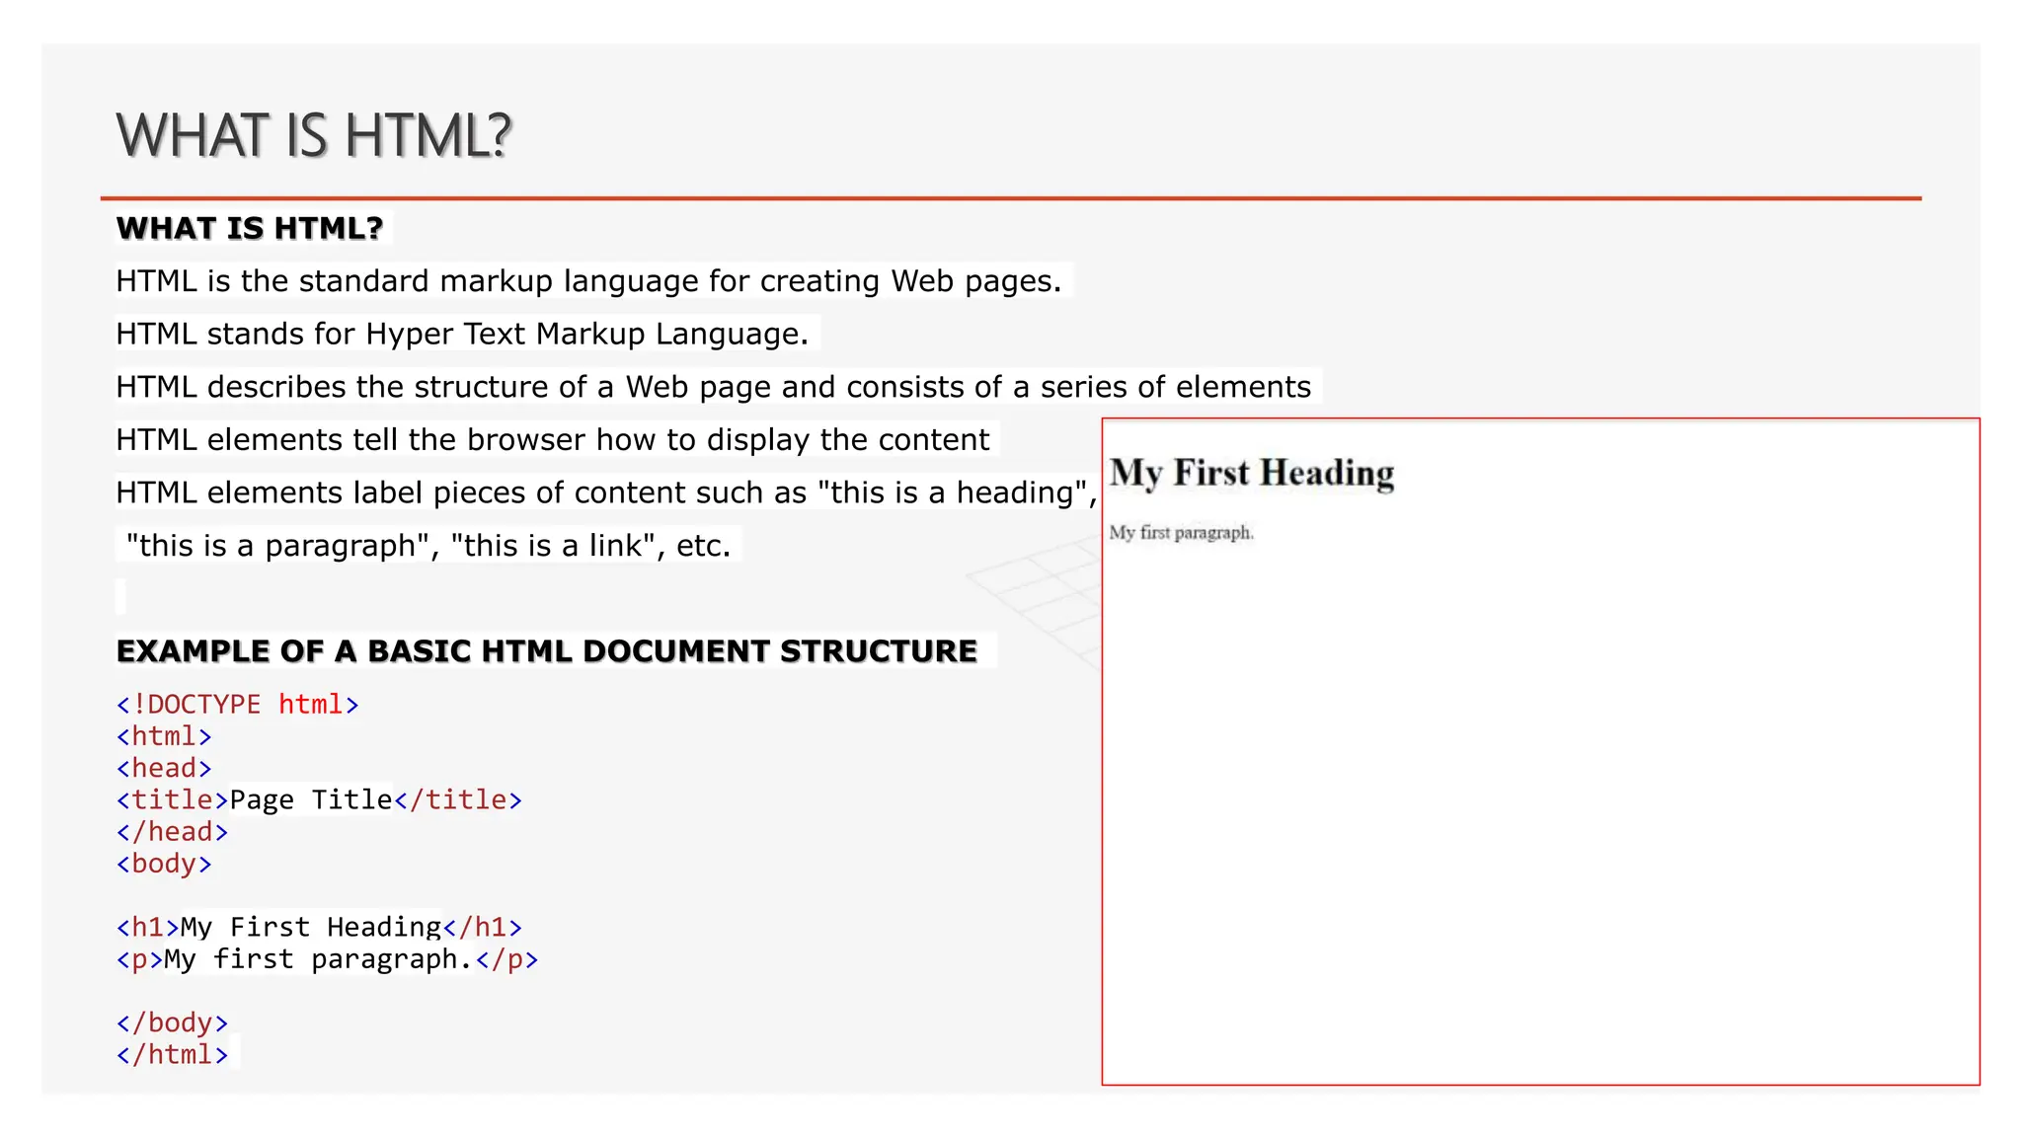The image size is (2022, 1137).
Task: Click the opening <html> tag line
Action: point(164,736)
